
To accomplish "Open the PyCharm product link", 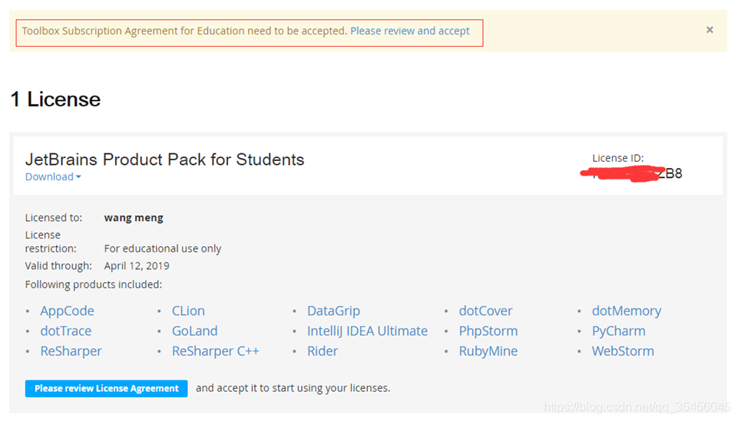I will (618, 331).
